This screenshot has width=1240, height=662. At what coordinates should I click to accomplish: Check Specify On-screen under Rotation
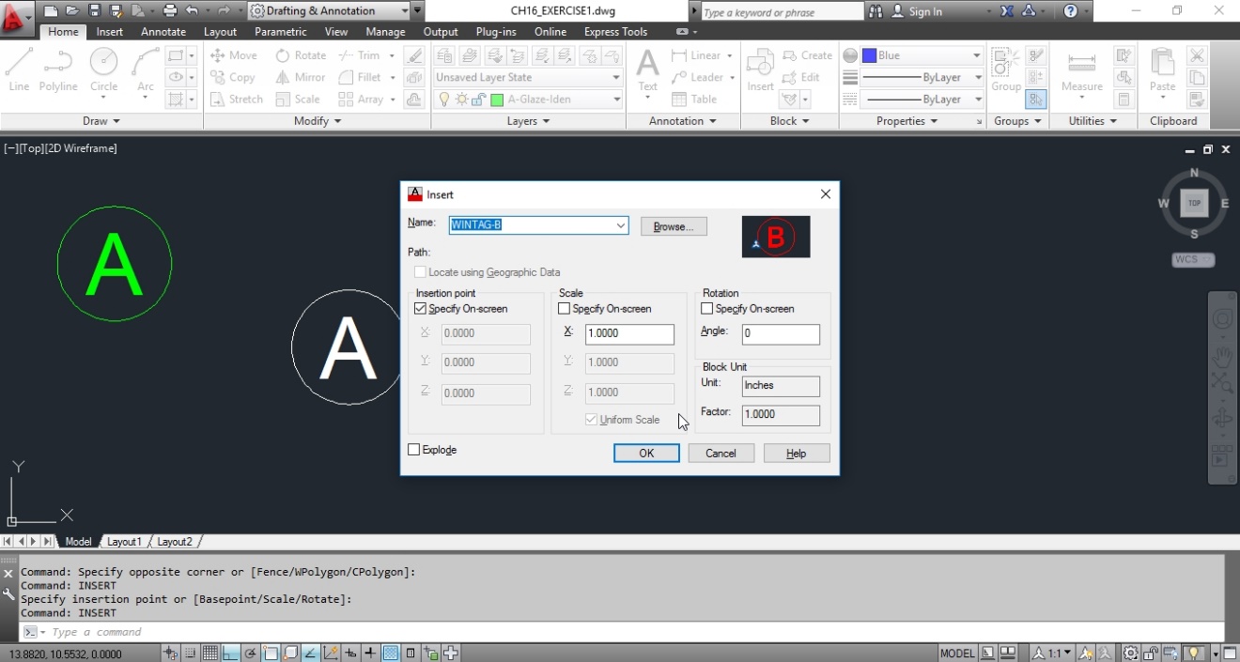click(705, 308)
